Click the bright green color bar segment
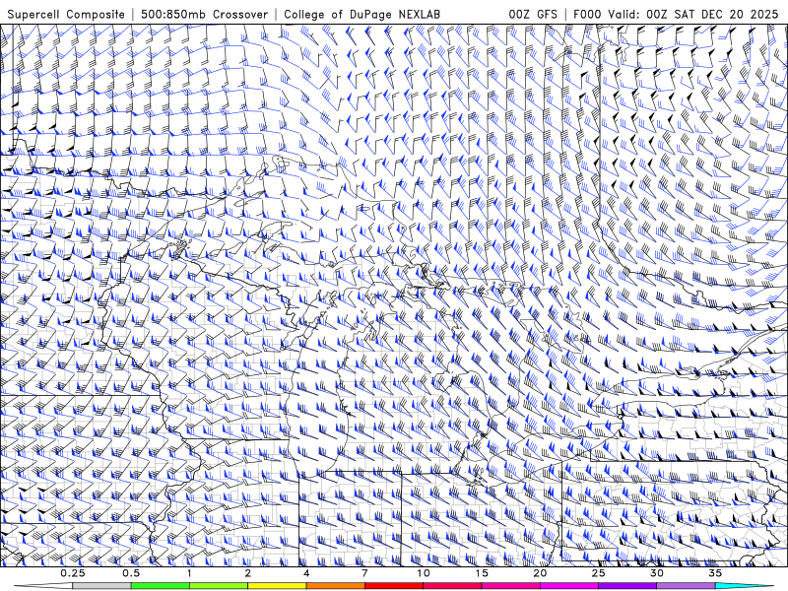Viewport: 788px width, 591px height. click(x=161, y=586)
